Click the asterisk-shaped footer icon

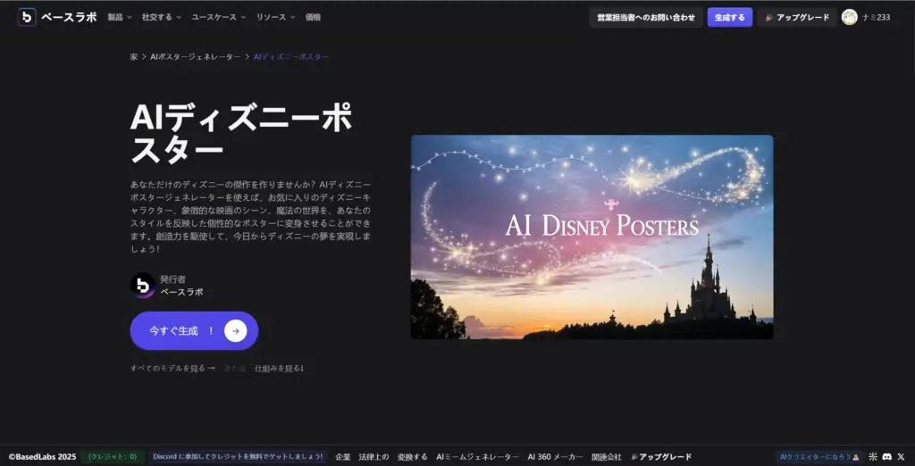click(x=873, y=457)
